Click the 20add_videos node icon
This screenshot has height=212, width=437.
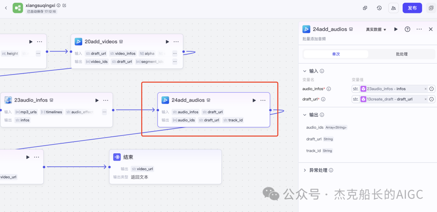coord(78,42)
